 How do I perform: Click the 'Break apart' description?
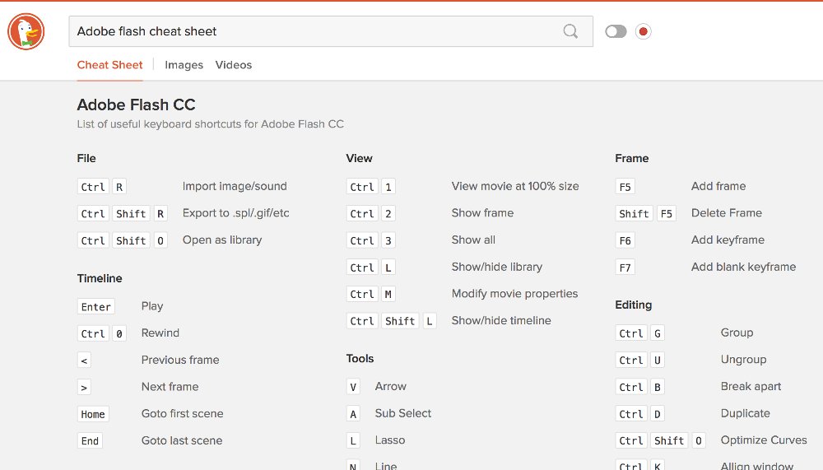tap(751, 387)
